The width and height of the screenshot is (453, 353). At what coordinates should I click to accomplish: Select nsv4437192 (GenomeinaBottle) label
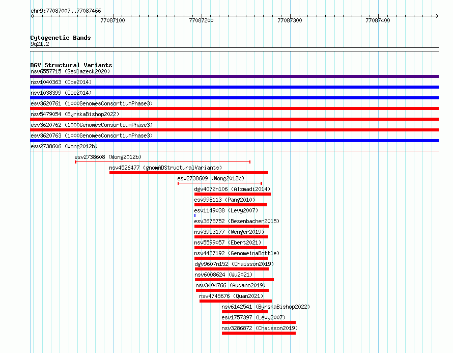click(x=237, y=253)
